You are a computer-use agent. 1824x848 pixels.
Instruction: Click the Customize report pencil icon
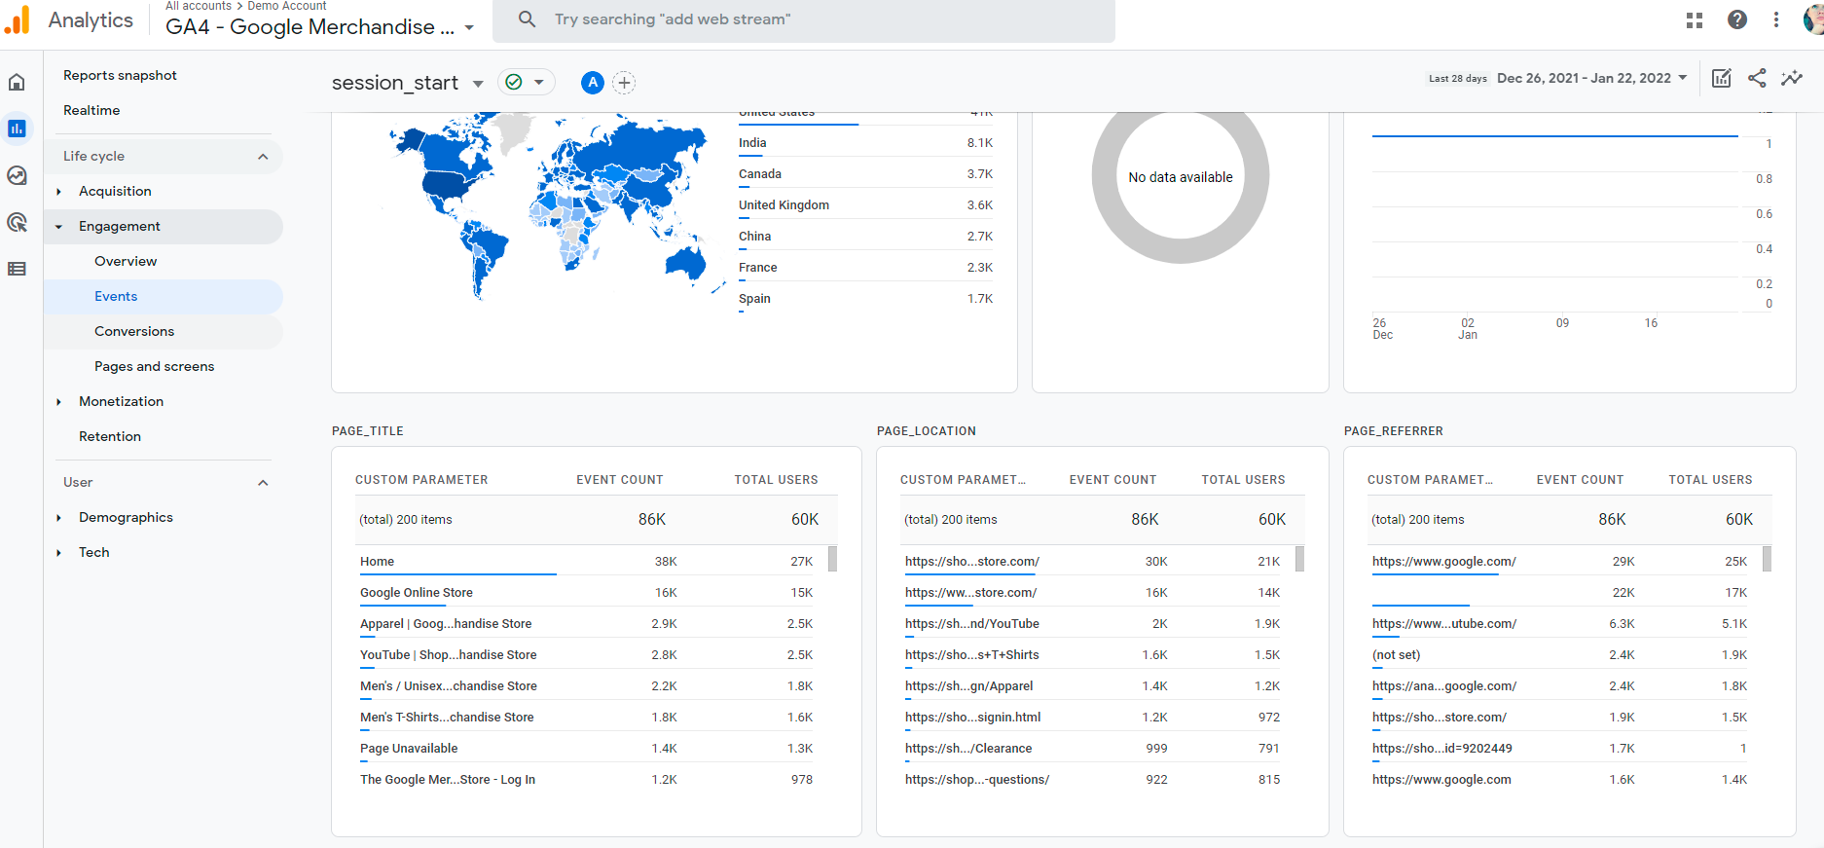(x=1722, y=78)
